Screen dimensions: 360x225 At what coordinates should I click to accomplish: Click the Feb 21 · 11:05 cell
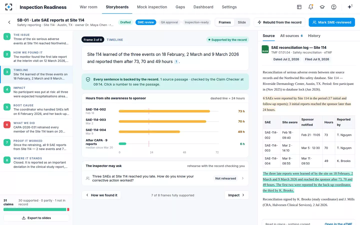311,135
